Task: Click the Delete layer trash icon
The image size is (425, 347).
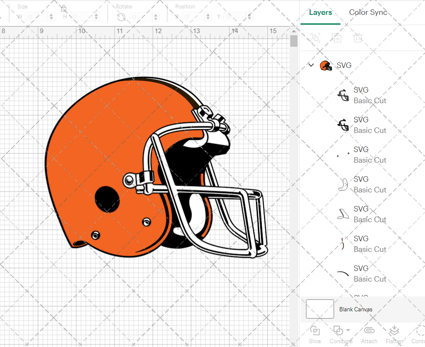Action: (x=358, y=38)
